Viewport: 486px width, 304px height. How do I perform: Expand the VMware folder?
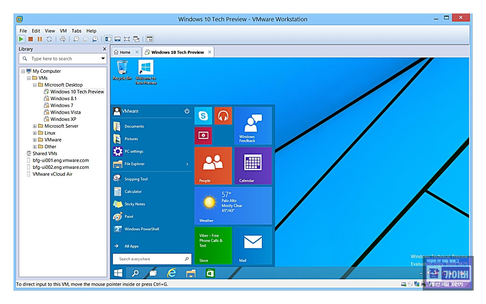[x=35, y=140]
